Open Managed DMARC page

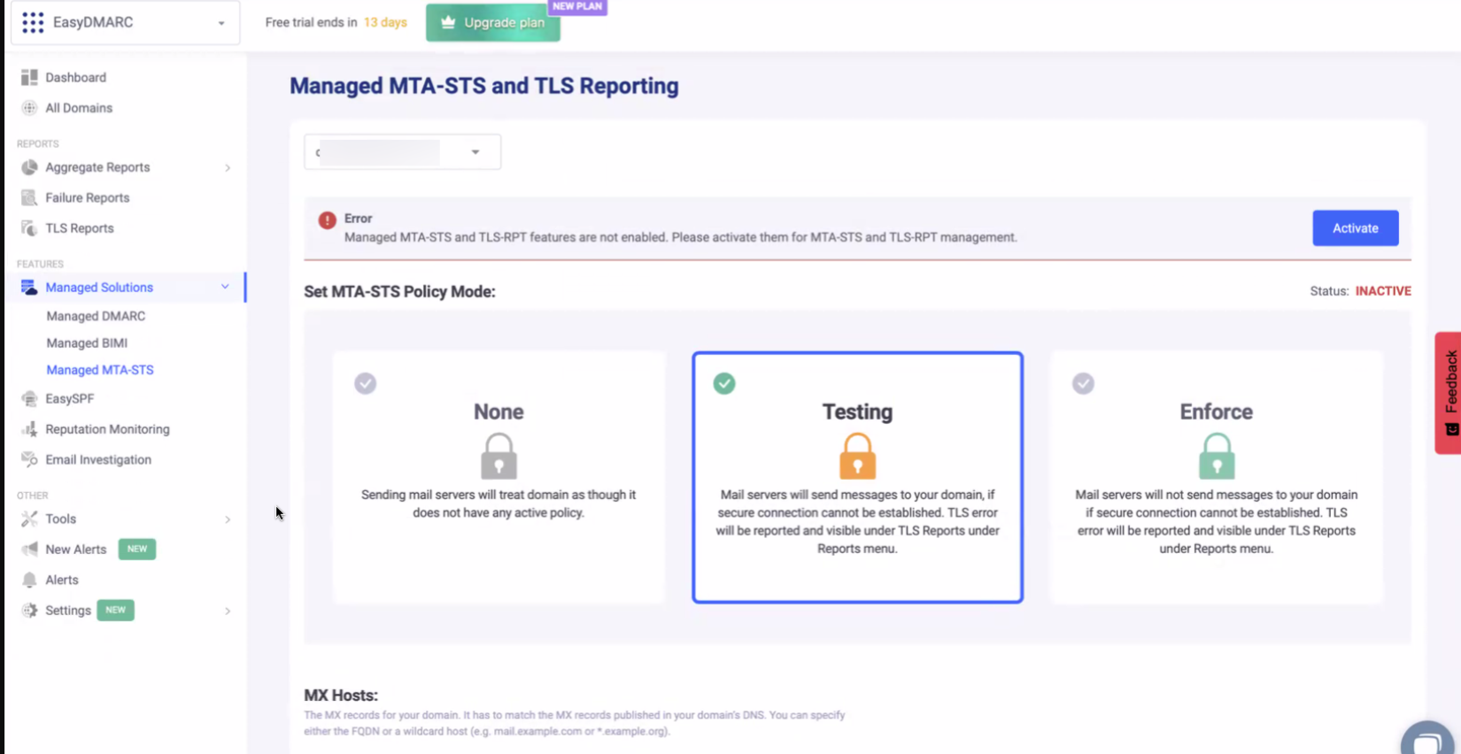[x=96, y=316]
